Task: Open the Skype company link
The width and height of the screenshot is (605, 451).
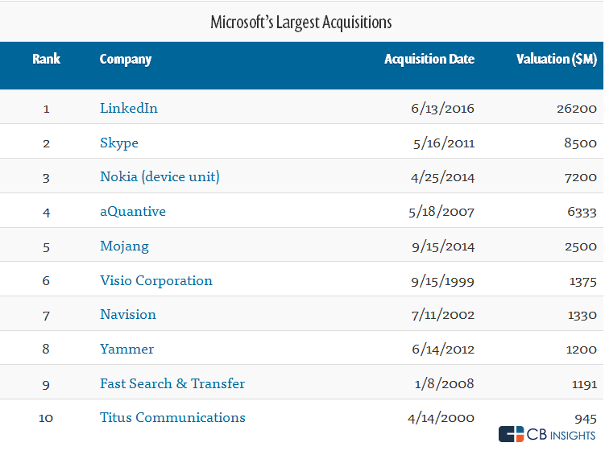Action: (x=119, y=143)
